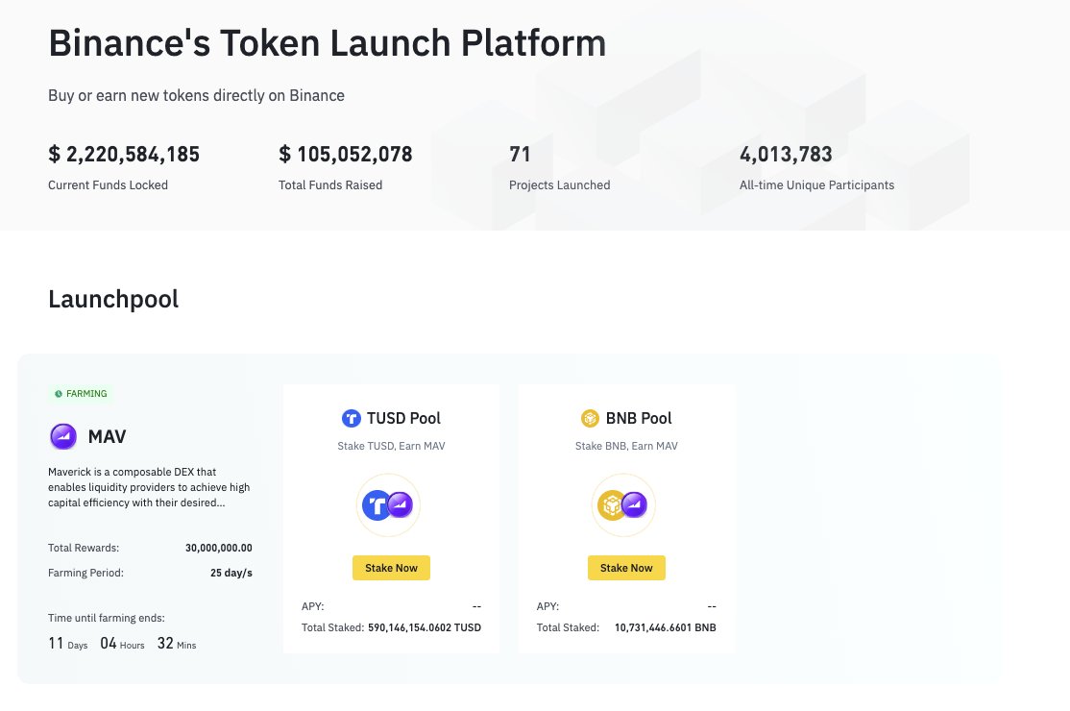The width and height of the screenshot is (1070, 711).
Task: Open the BNB Pool title
Action: 639,418
